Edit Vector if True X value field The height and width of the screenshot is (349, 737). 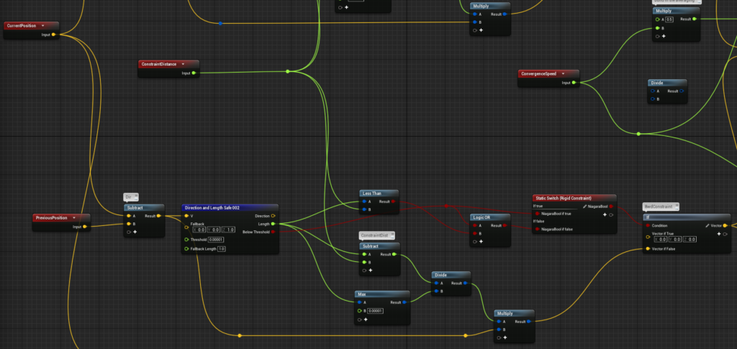coord(662,240)
